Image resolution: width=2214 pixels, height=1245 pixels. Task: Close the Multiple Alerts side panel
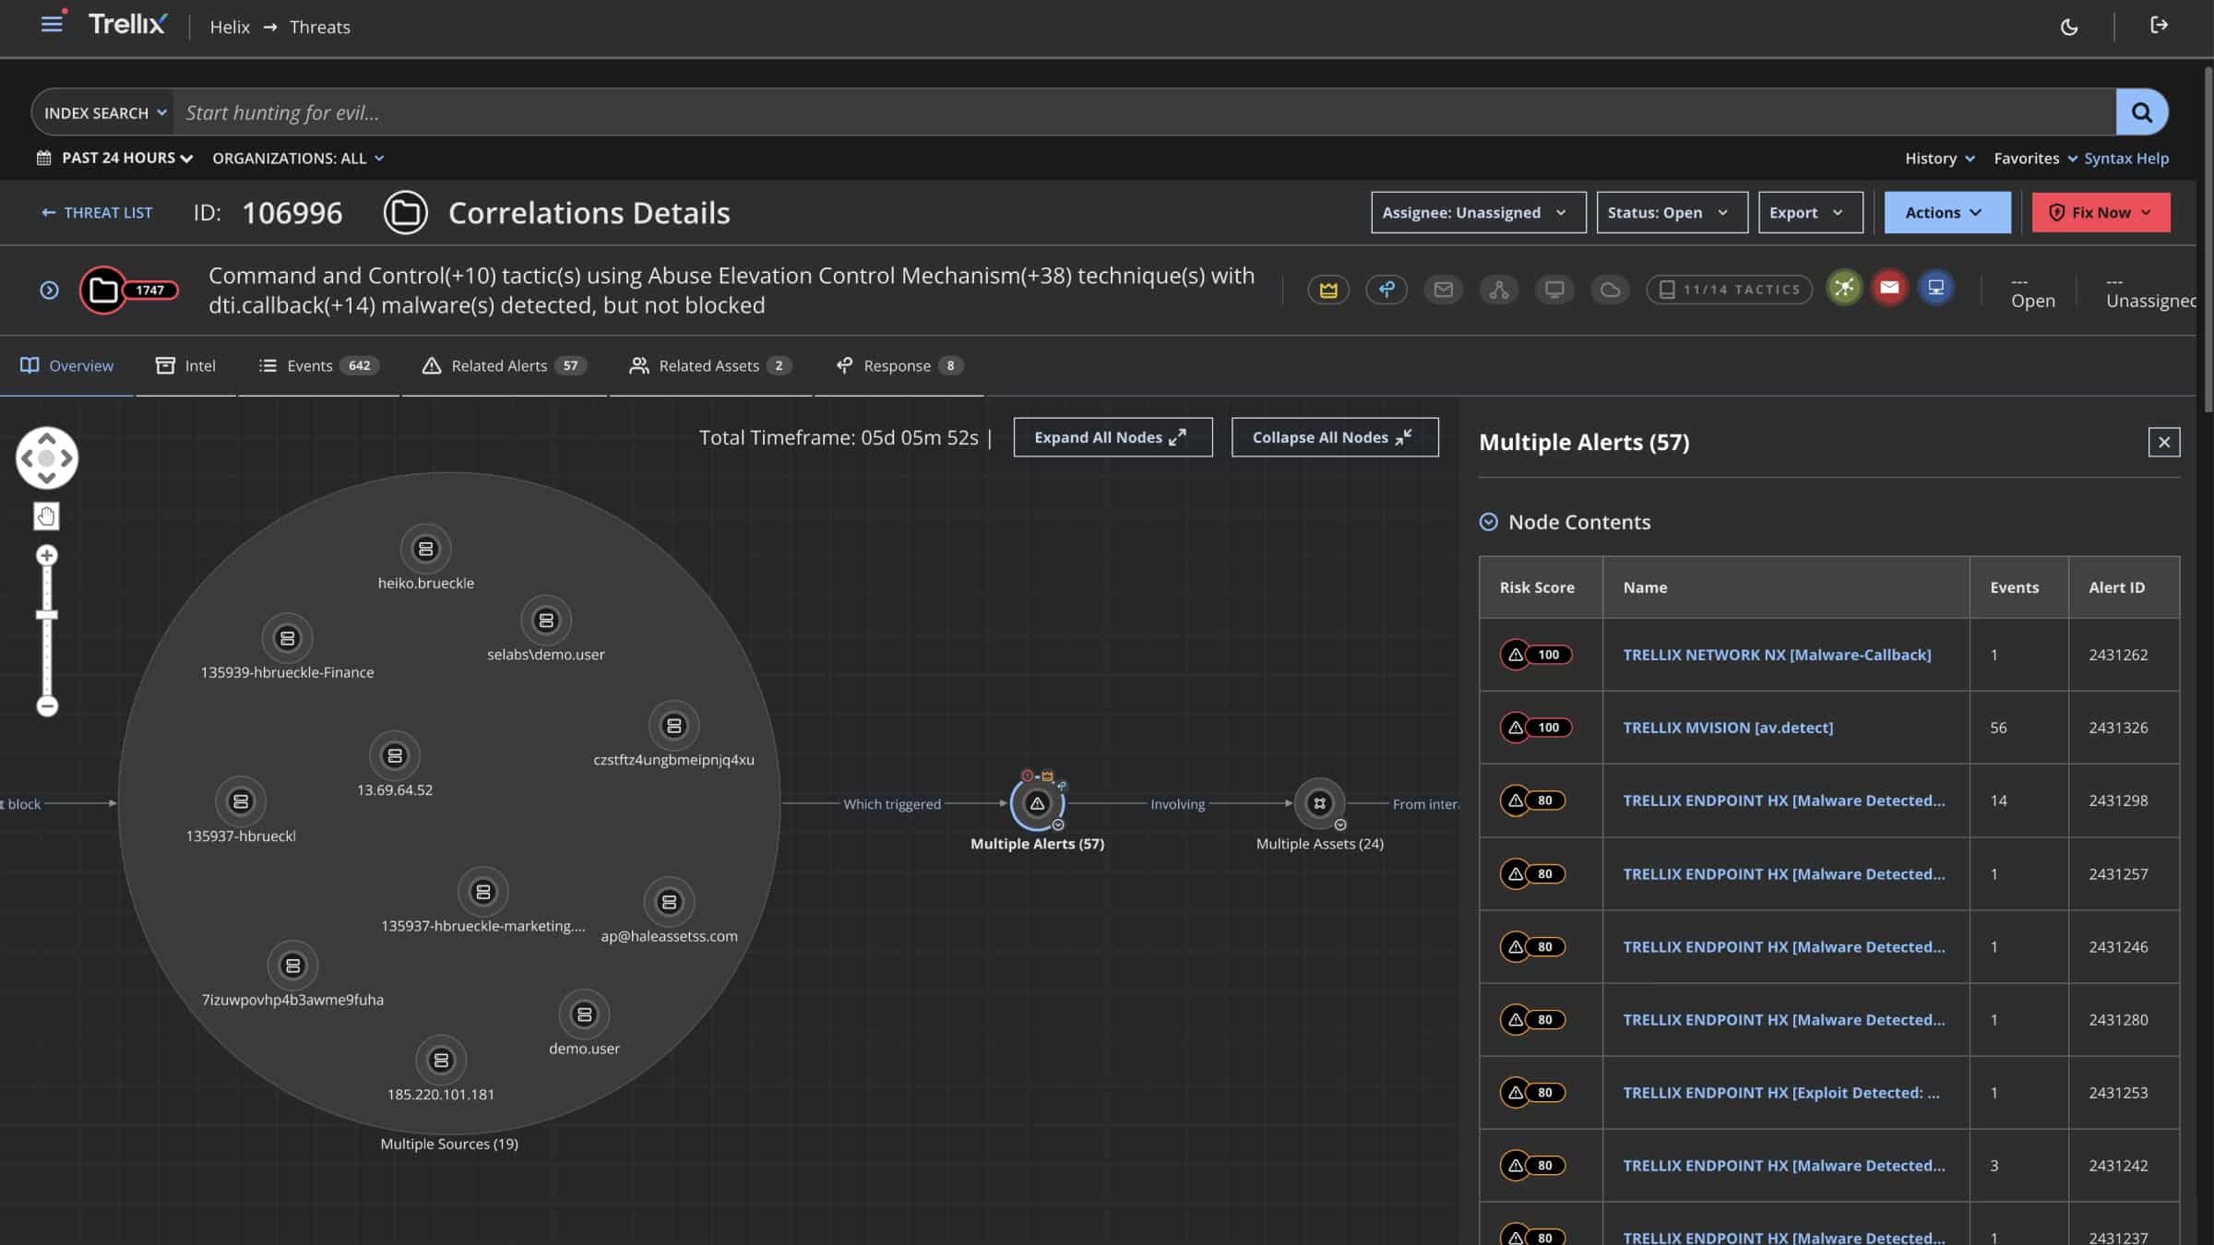[2163, 442]
